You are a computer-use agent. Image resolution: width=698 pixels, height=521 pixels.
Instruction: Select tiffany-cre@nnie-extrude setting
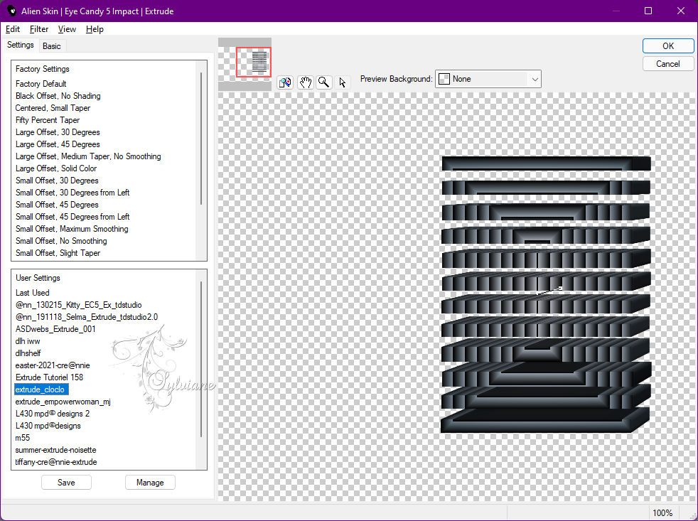click(56, 462)
